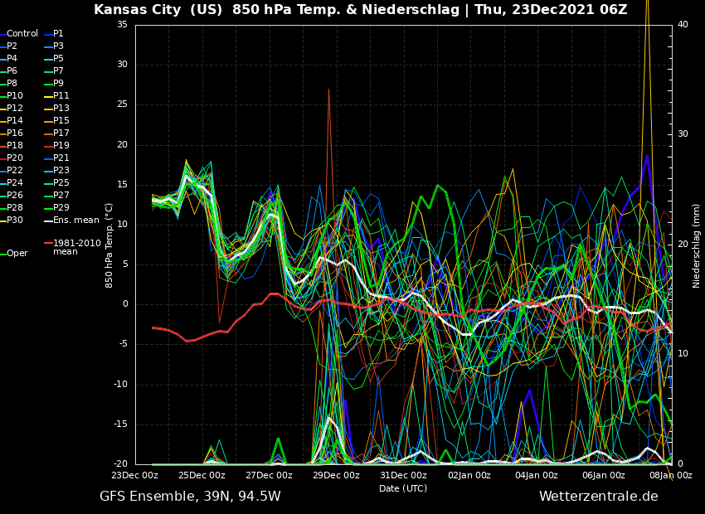The image size is (705, 514).
Task: Click the 1981-2010 mean legend label
Action: pyautogui.click(x=76, y=248)
